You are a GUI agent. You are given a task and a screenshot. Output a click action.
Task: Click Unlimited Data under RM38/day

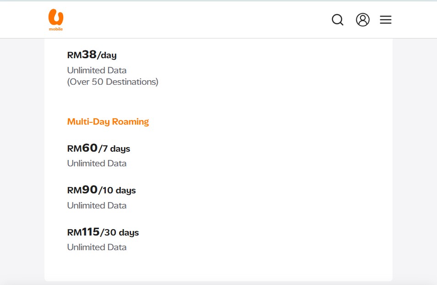[97, 70]
